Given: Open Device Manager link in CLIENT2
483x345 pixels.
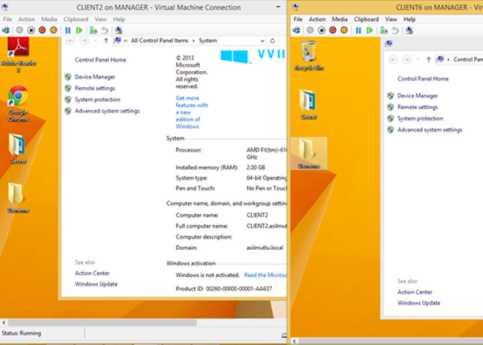Looking at the screenshot, I should 94,77.
